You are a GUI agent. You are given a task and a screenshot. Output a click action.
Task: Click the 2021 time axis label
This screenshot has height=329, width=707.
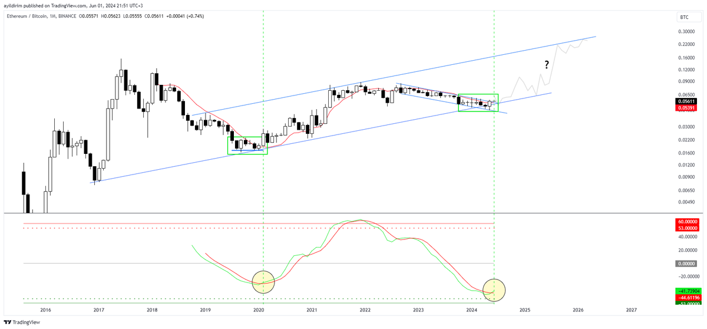312,309
